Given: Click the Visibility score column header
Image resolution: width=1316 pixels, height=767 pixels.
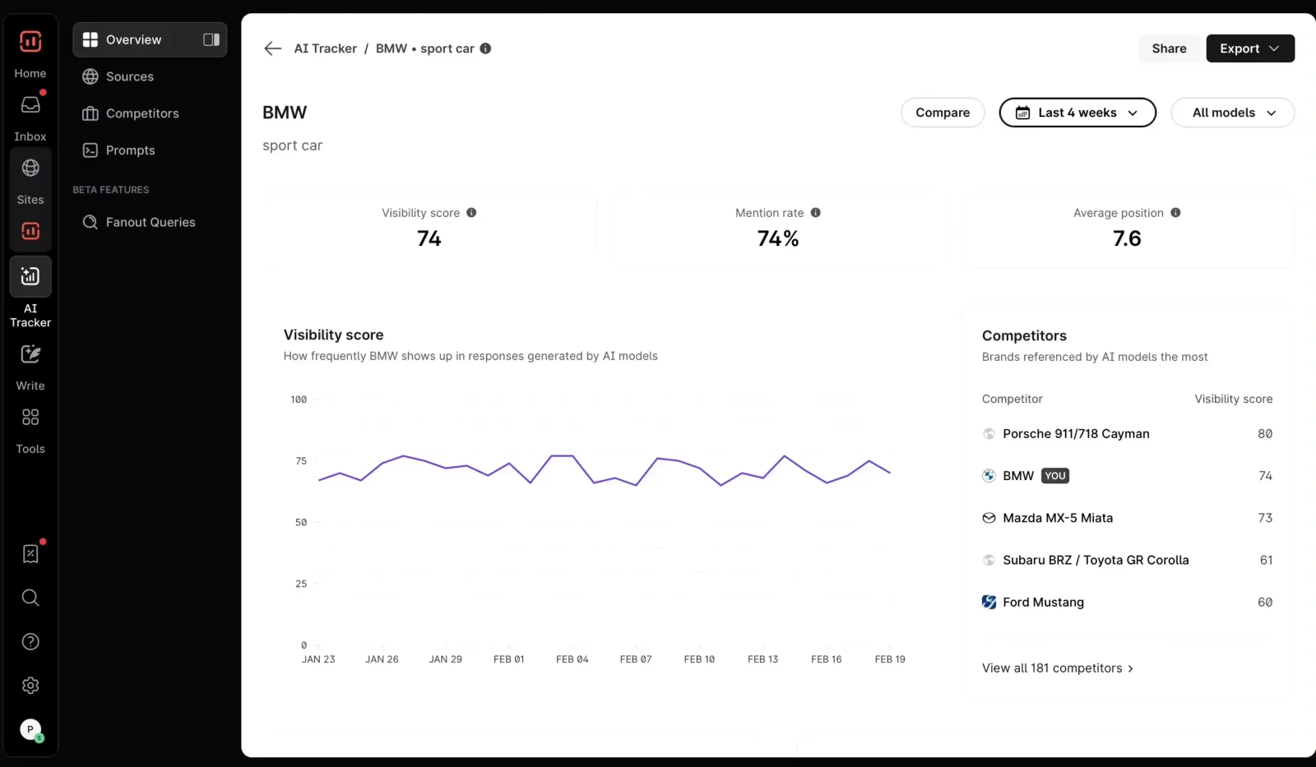Looking at the screenshot, I should pos(1233,399).
